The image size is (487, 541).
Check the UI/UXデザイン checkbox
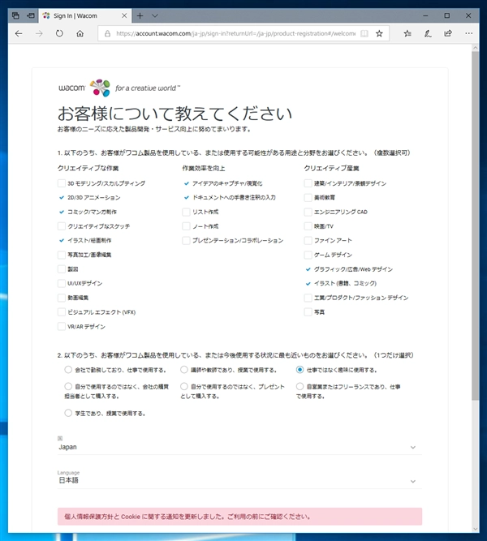pyautogui.click(x=62, y=283)
